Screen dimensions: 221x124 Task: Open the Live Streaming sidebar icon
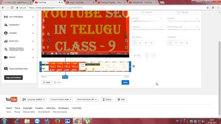[x=6, y=17]
